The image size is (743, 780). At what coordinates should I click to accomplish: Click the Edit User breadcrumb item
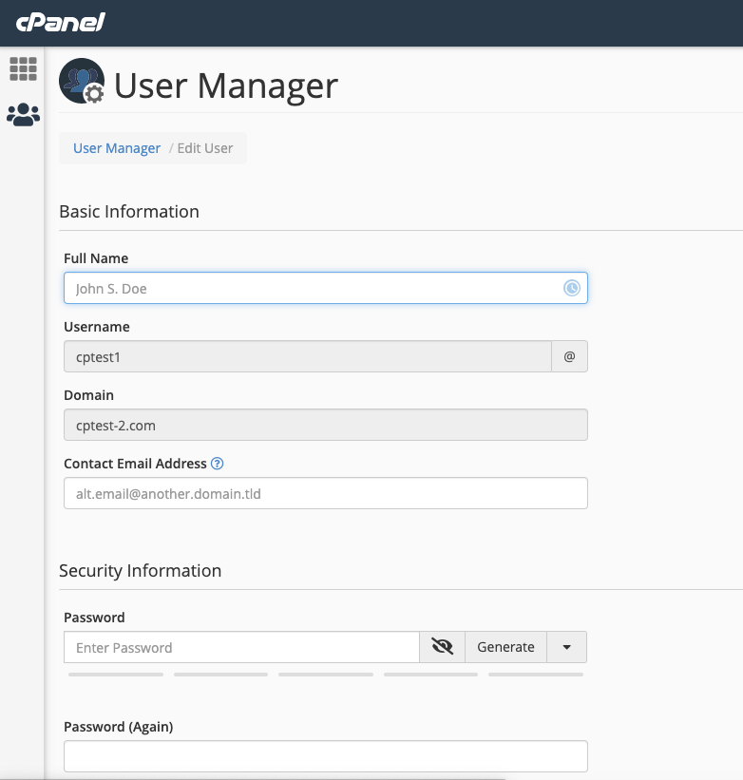pos(205,148)
